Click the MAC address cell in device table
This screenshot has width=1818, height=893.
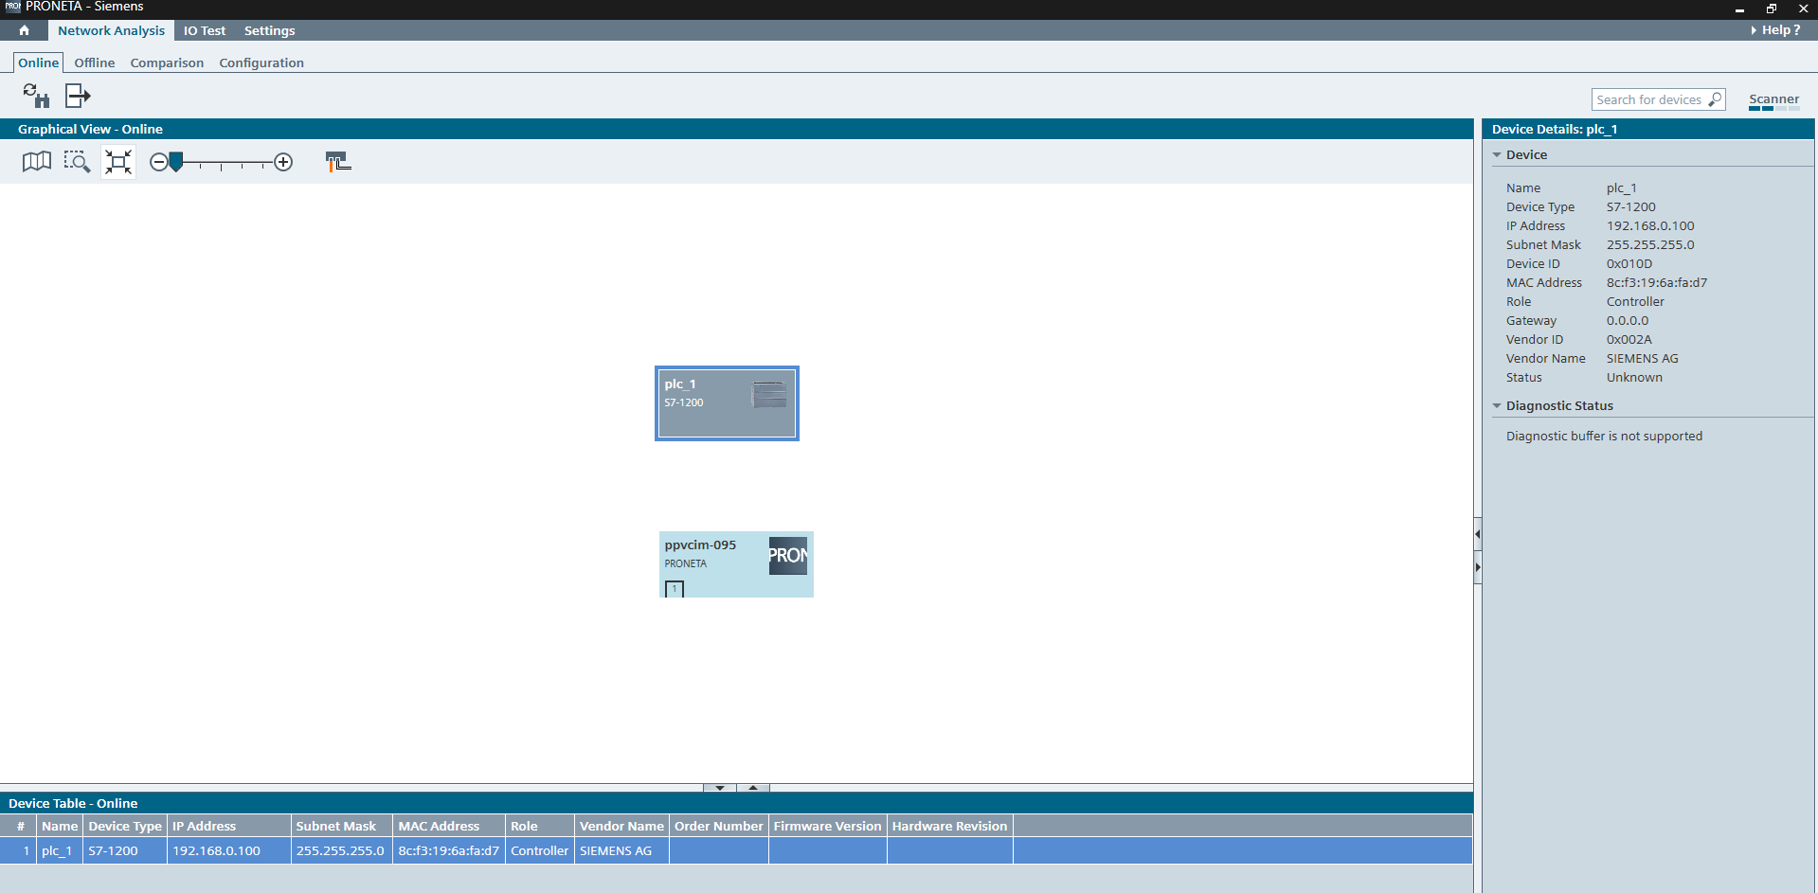click(x=449, y=850)
